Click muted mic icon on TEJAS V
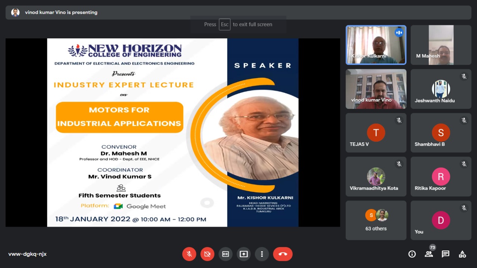Image resolution: width=477 pixels, height=268 pixels. (x=399, y=120)
